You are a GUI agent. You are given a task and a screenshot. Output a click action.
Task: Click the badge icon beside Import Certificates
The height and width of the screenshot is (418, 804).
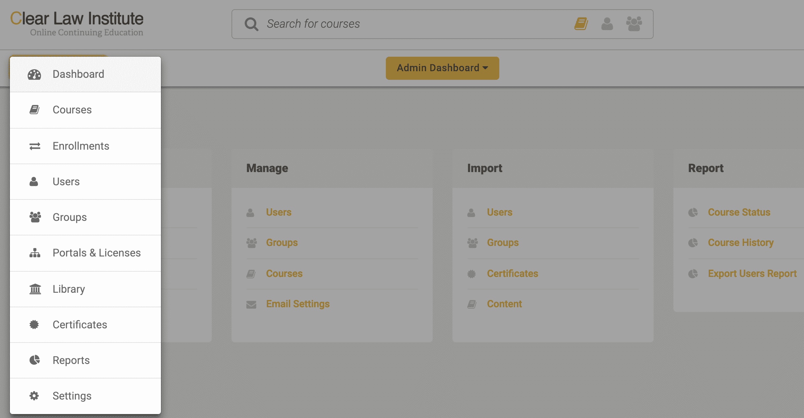(x=472, y=274)
